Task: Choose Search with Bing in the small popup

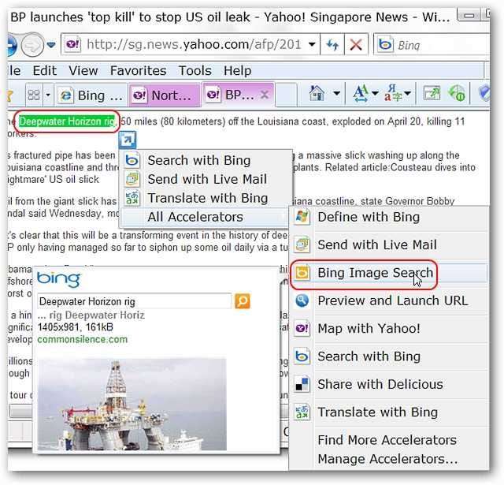Action: click(206, 160)
